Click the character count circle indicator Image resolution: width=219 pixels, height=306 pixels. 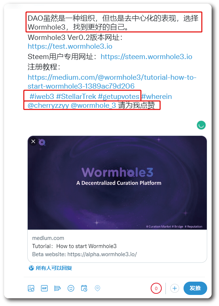[x=156, y=288]
